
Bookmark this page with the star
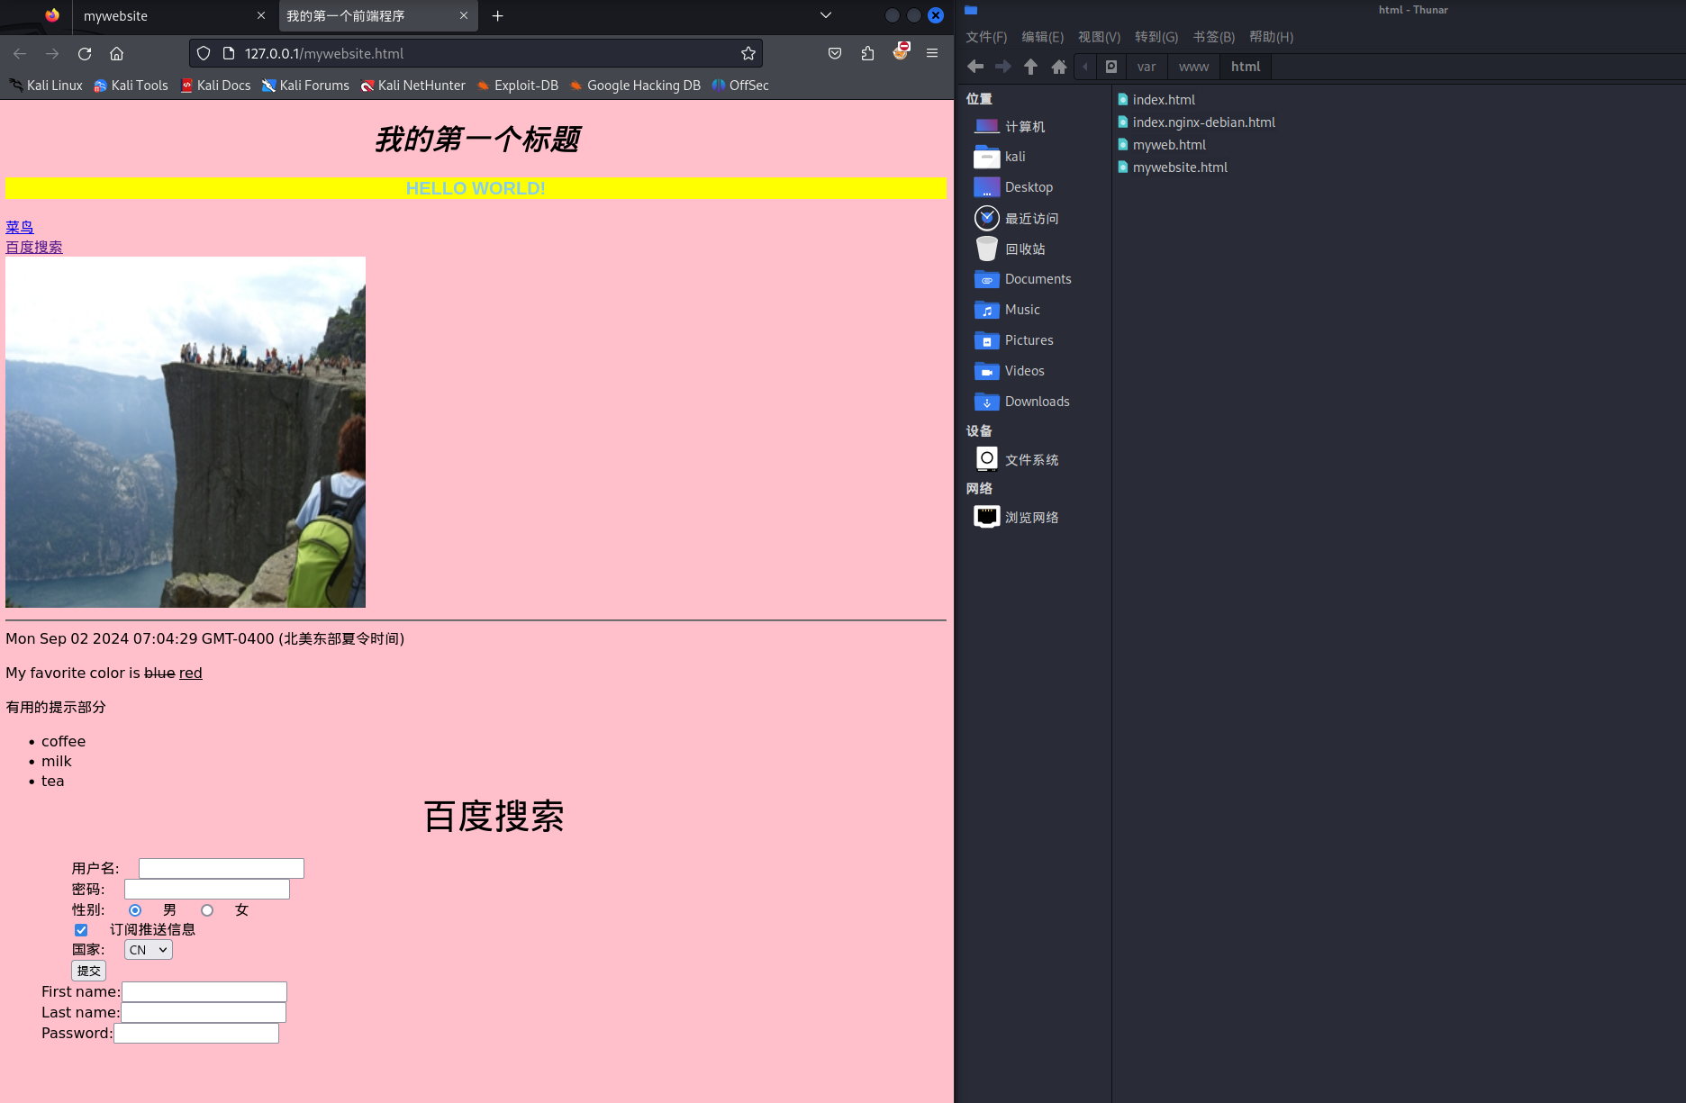coord(748,54)
